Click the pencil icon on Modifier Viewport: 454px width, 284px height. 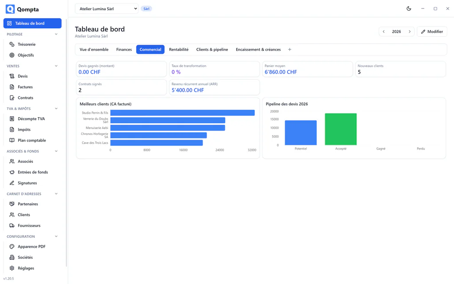click(423, 32)
